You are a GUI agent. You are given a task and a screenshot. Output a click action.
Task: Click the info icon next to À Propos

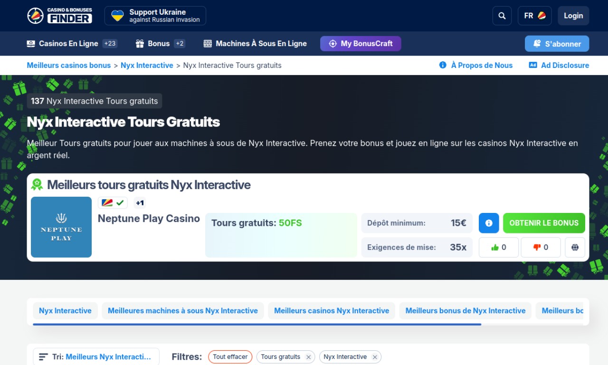(x=443, y=65)
